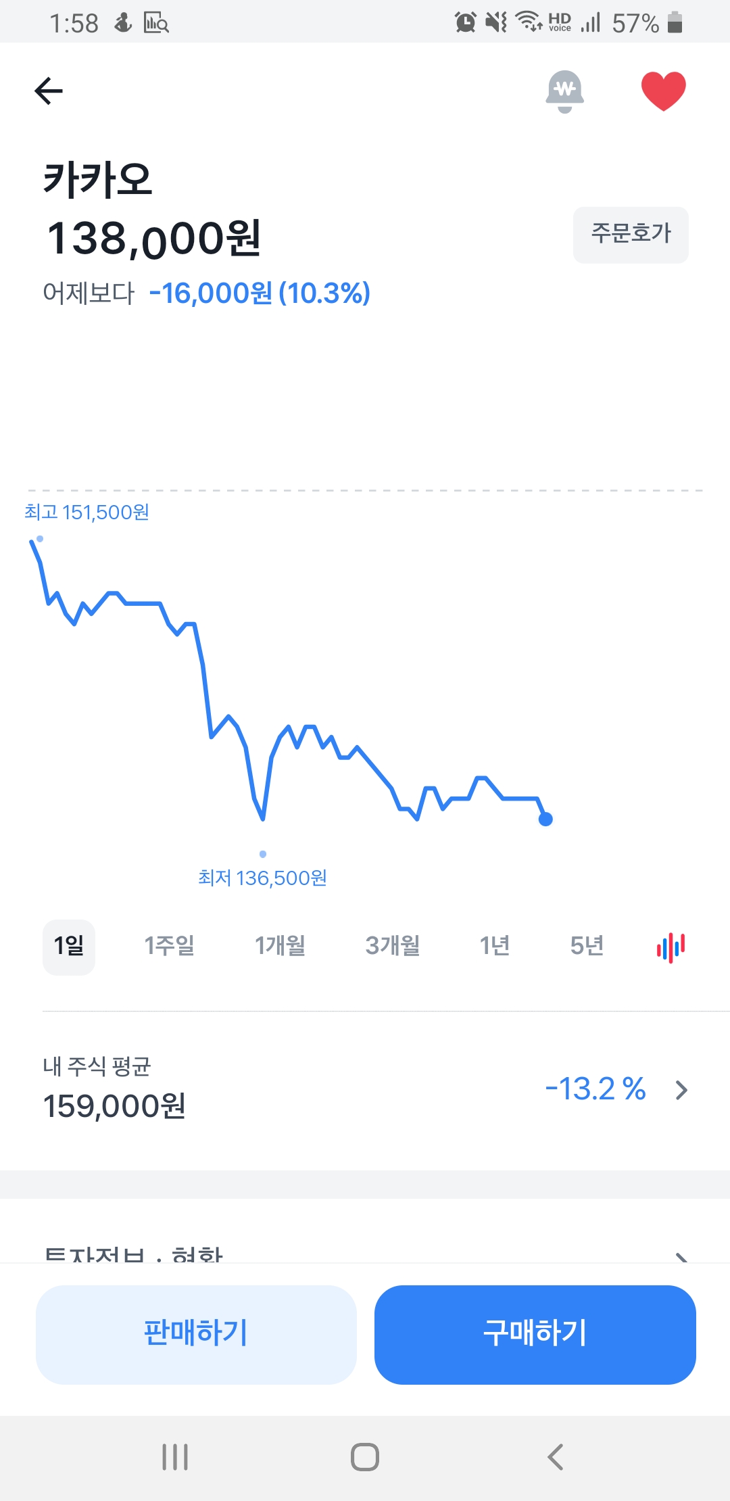Tap the 판매하기 sell button
The width and height of the screenshot is (730, 1501).
point(196,1334)
